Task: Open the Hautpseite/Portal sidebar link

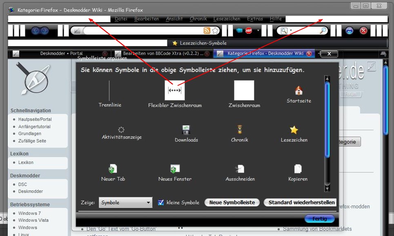Action: tap(35, 119)
